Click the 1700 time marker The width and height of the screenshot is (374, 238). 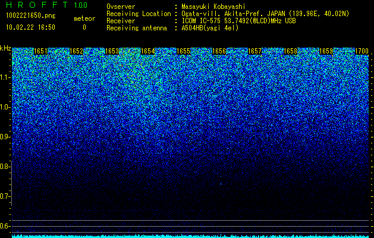point(362,51)
